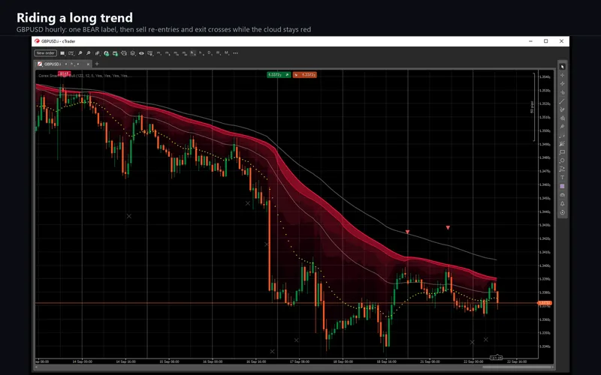Select the parallel channel drawing tool

point(562,83)
